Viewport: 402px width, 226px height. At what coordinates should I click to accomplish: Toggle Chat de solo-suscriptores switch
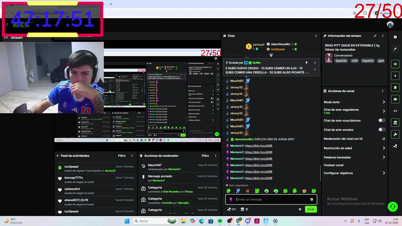[381, 121]
